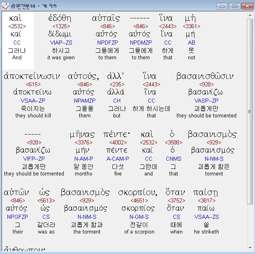Click the lemma παίω
Image resolution: width=255 pixels, height=254 pixels.
click(x=206, y=209)
